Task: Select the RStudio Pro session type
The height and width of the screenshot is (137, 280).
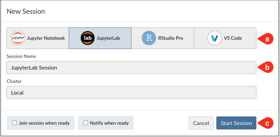Action: tap(163, 38)
